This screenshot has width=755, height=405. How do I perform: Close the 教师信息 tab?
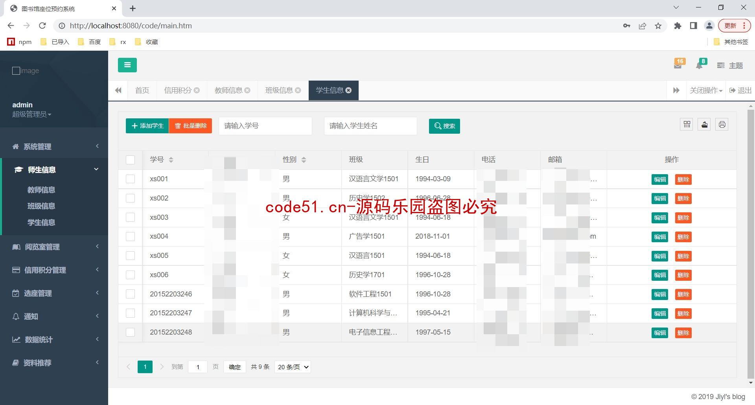coord(247,90)
